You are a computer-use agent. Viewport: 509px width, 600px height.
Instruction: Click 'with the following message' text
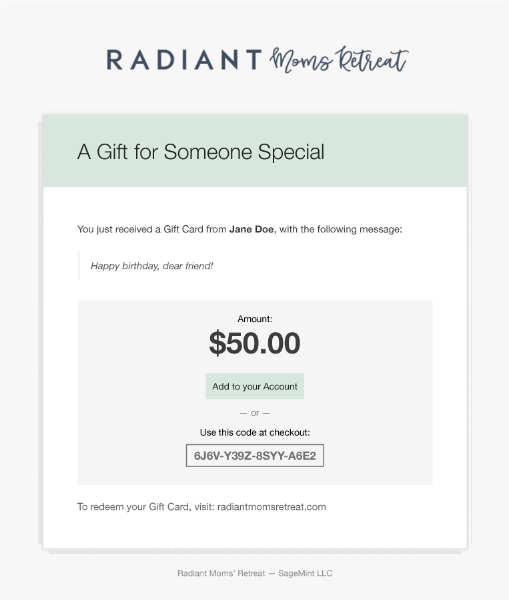click(340, 229)
